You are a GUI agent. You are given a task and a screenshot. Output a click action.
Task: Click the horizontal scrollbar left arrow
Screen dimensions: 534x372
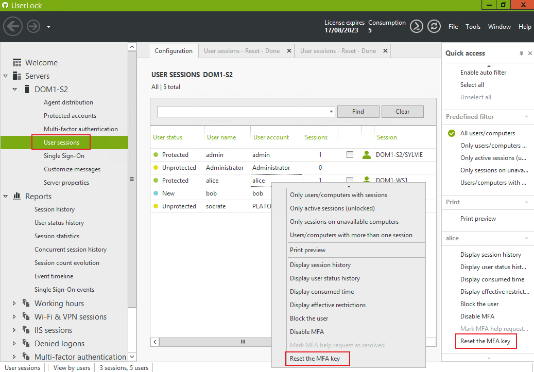(x=155, y=342)
